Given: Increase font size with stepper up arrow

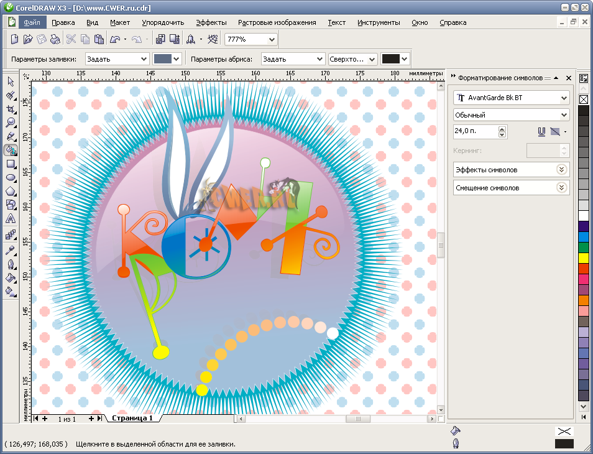Looking at the screenshot, I should click(502, 129).
